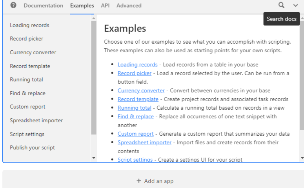Collapse docs panel with chevron down icon
The image size is (304, 188).
tap(295, 6)
